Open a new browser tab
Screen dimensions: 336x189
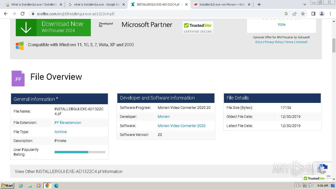259,4
